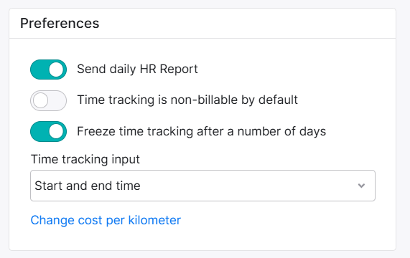Click the Preferences heading
Image resolution: width=410 pixels, height=258 pixels.
pos(60,23)
